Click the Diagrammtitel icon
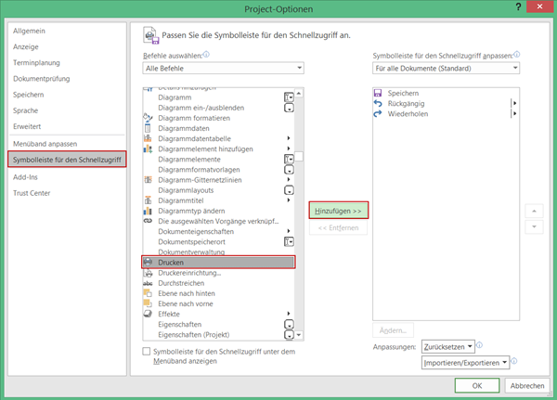Screen dimensions: 557x400 [x=148, y=200]
